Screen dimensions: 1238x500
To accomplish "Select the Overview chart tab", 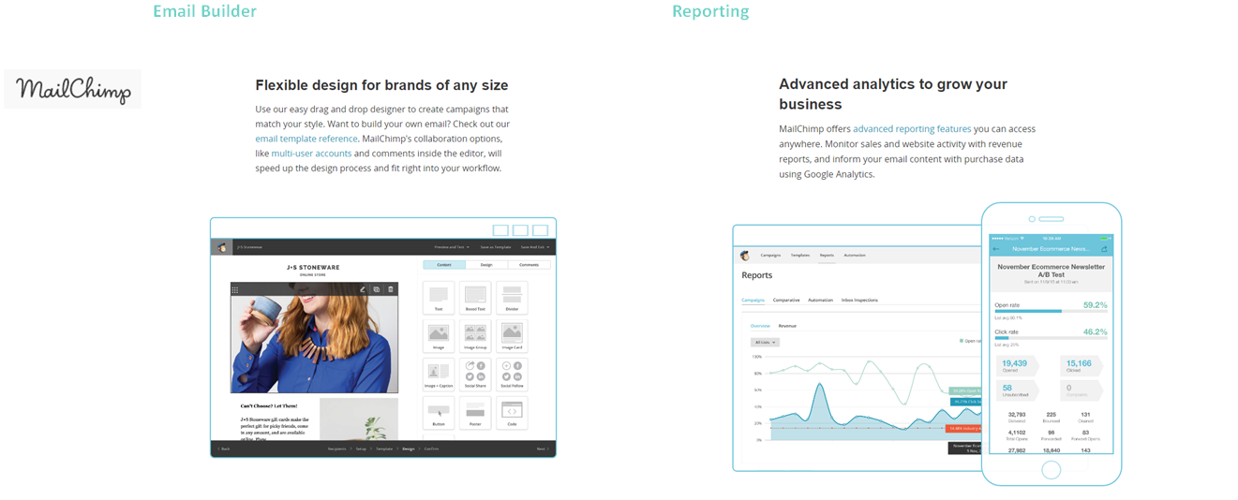I will coord(760,326).
